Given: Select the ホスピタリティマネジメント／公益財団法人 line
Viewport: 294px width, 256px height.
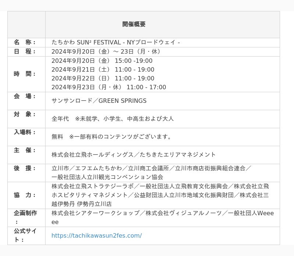Looking at the screenshot, I should coord(160,195).
